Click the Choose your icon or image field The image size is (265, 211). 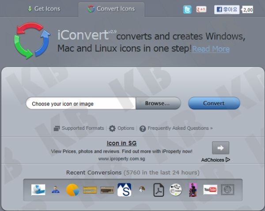click(x=81, y=103)
